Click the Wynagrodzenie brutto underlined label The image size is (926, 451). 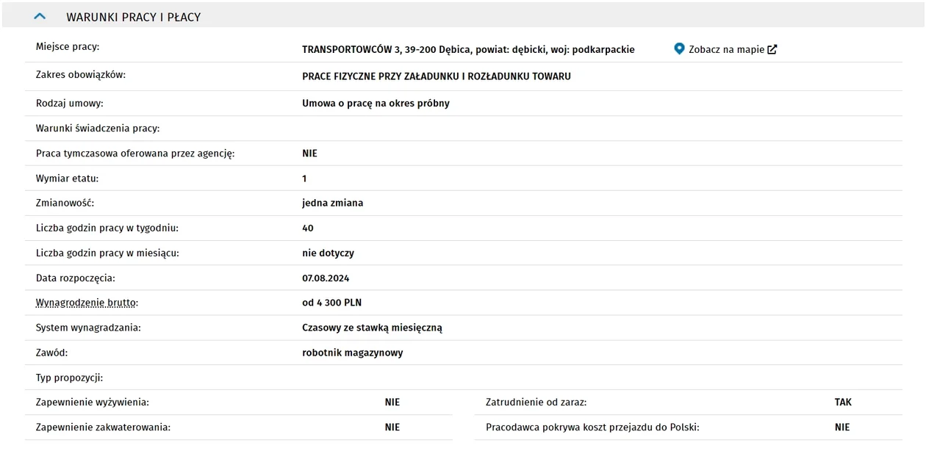[x=87, y=303]
